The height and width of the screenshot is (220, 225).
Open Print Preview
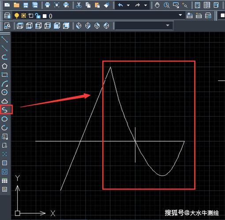click(x=57, y=5)
